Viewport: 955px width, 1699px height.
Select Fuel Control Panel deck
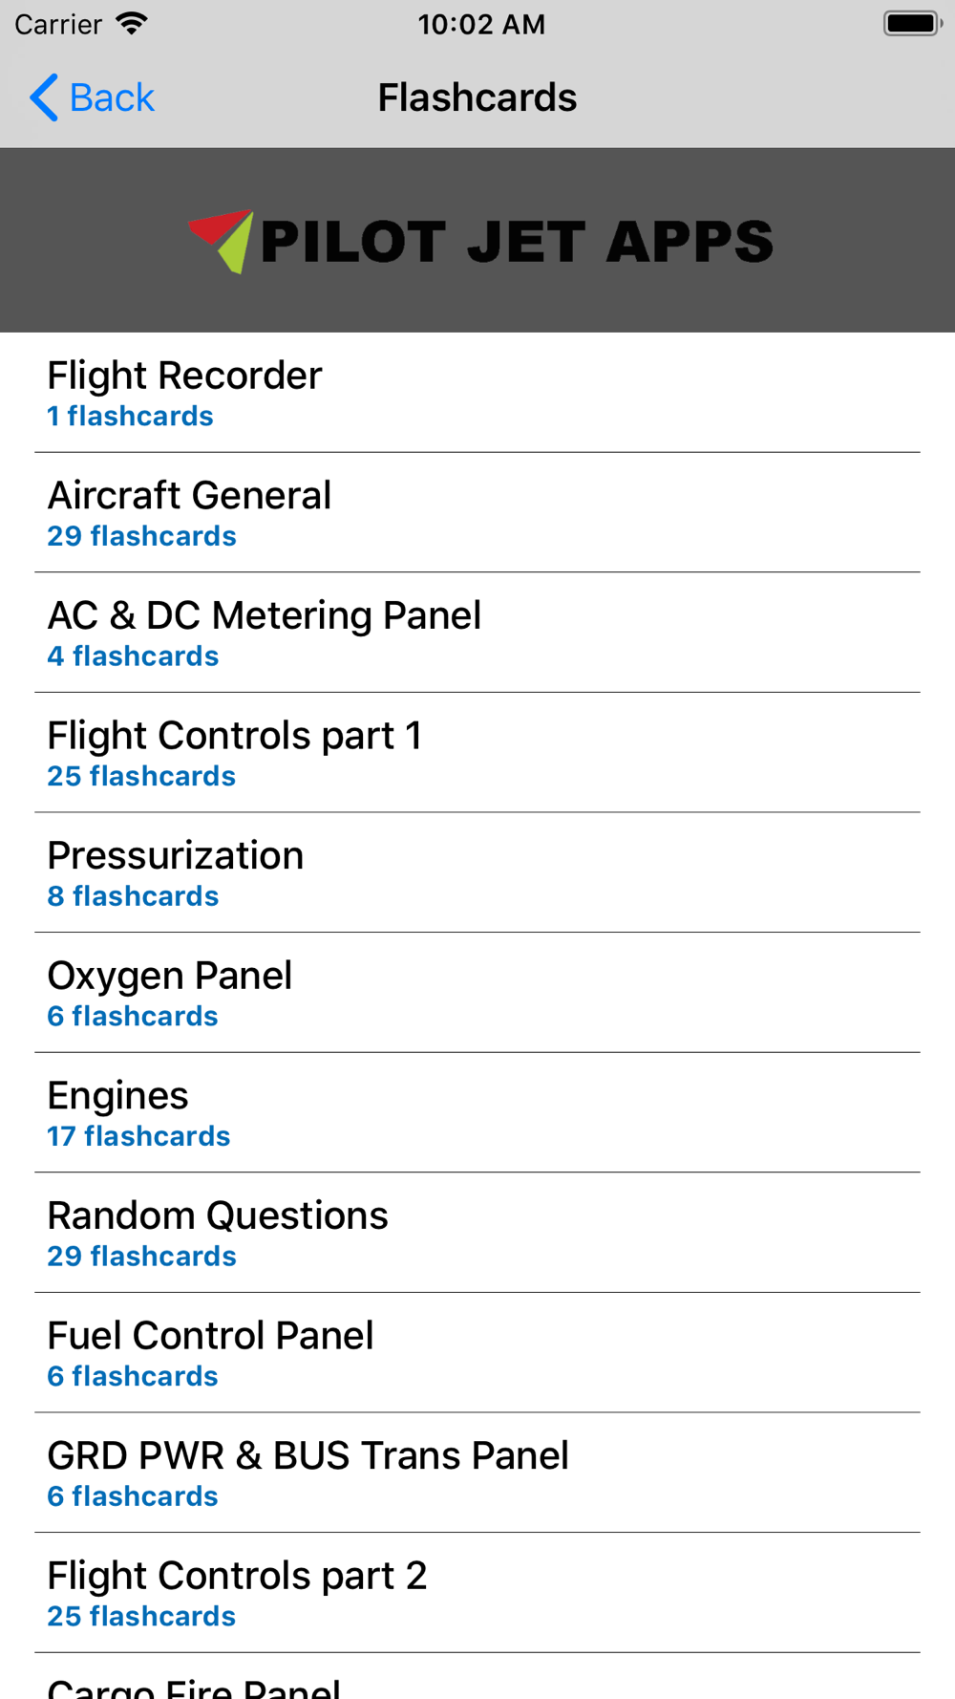point(477,1353)
